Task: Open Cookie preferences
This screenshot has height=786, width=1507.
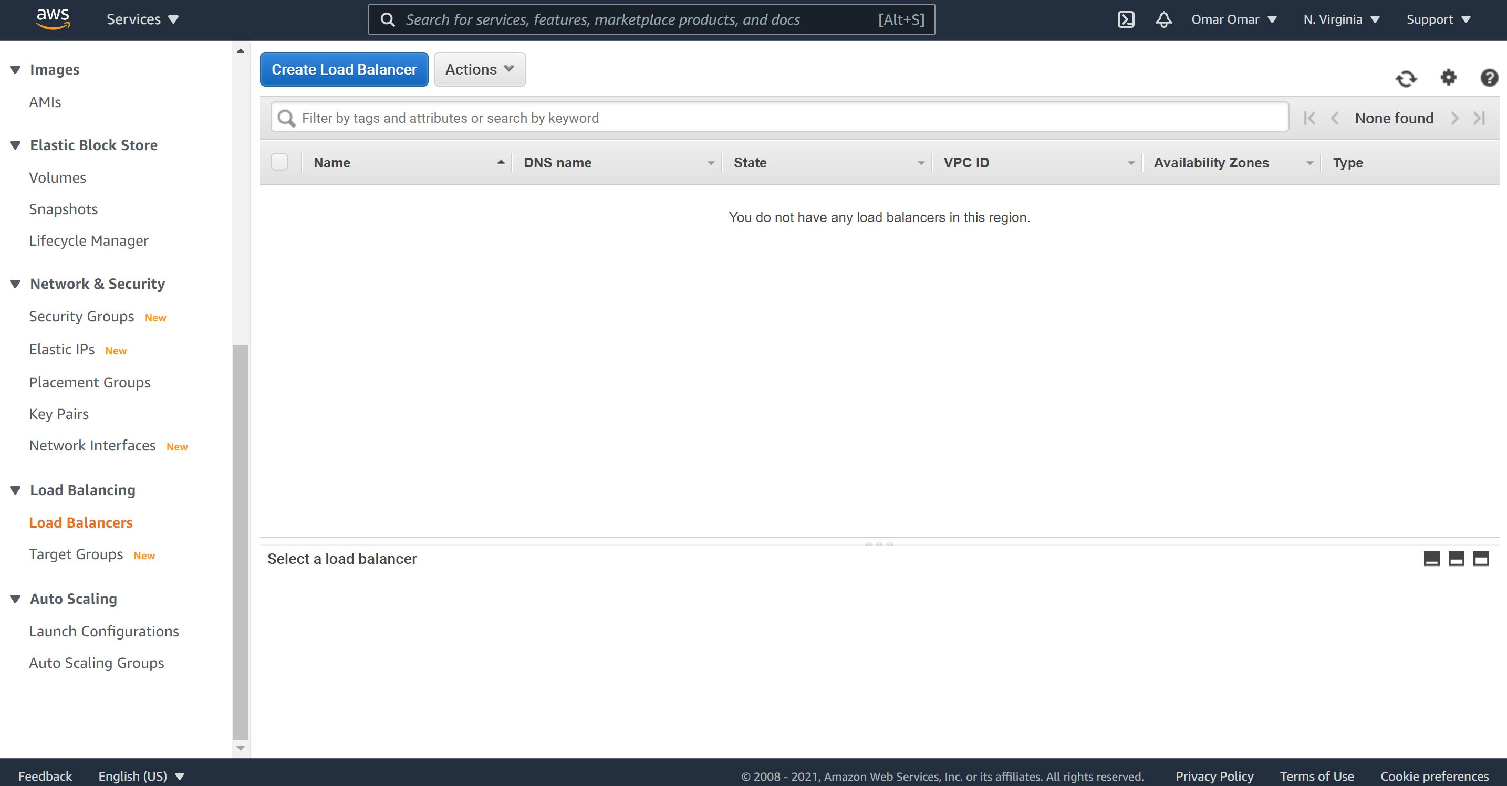Action: click(1435, 776)
